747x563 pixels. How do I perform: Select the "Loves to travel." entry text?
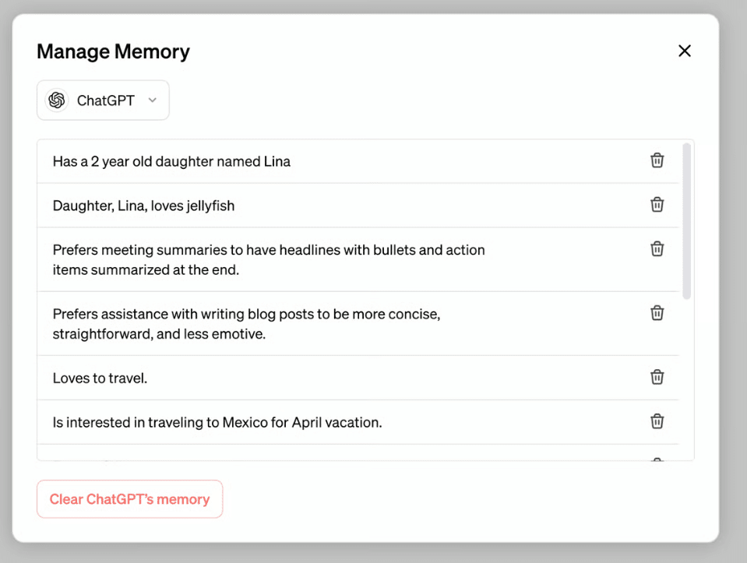coord(100,378)
